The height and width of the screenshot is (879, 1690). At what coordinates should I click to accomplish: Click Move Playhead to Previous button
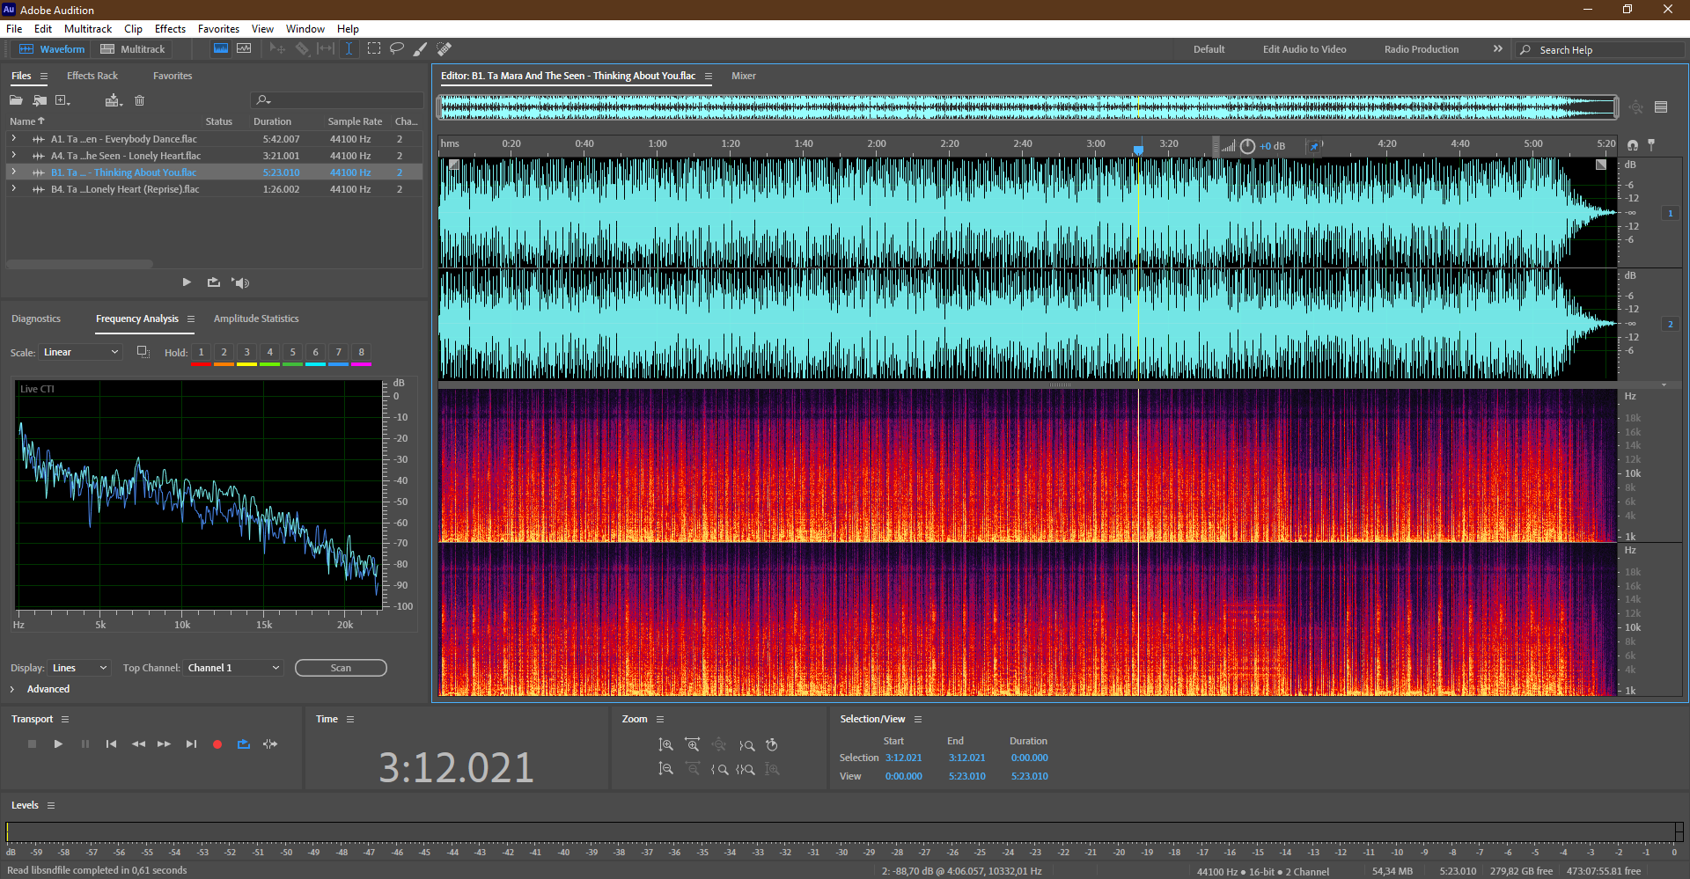tap(111, 744)
